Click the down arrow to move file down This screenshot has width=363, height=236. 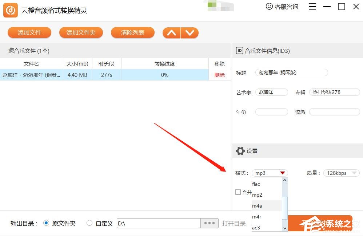tap(190, 32)
